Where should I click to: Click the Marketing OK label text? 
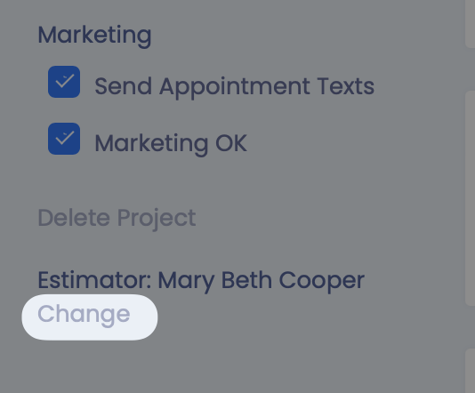click(x=171, y=143)
